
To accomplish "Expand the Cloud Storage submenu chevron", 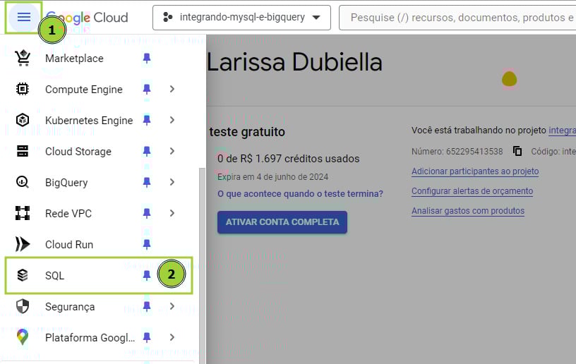I will (x=172, y=151).
